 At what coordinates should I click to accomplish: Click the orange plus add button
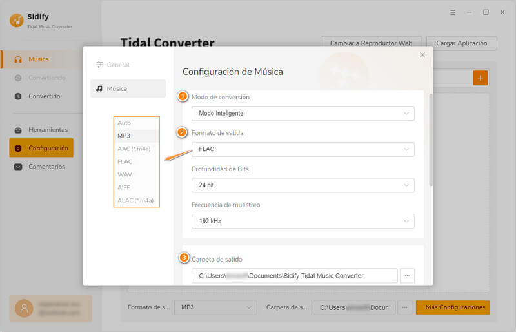click(480, 78)
